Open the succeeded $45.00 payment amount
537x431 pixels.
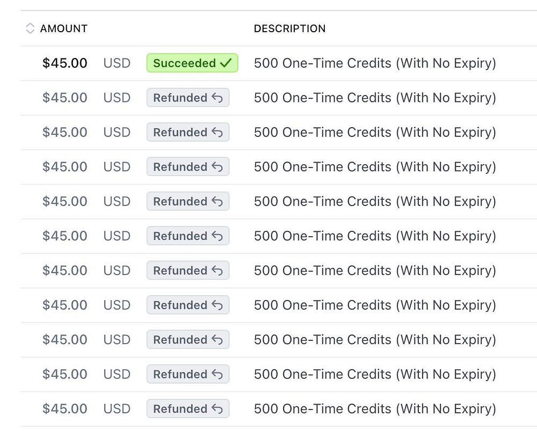(x=64, y=63)
